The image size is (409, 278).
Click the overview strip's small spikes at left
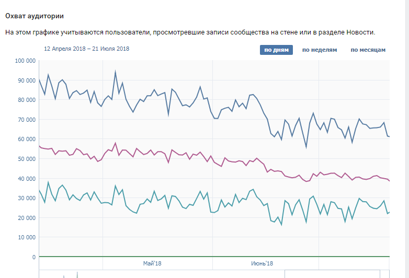pyautogui.click(x=71, y=275)
